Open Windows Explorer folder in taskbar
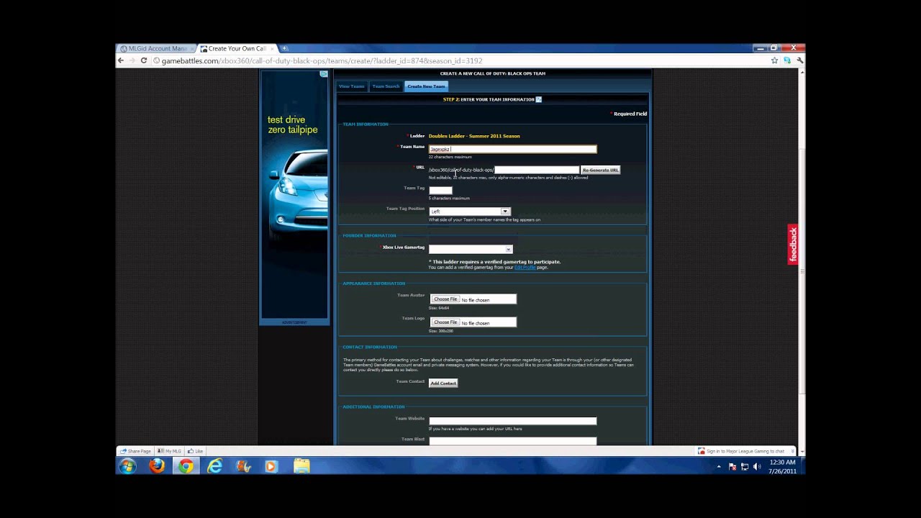Viewport: 921px width, 518px height. click(301, 466)
